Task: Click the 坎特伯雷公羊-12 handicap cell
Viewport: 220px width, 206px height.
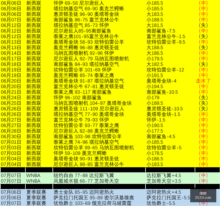Action: click(x=165, y=70)
